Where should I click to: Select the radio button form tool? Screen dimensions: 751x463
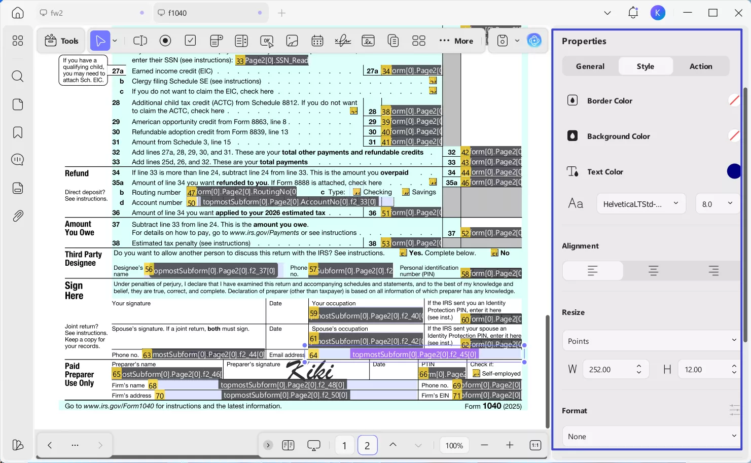(x=165, y=41)
